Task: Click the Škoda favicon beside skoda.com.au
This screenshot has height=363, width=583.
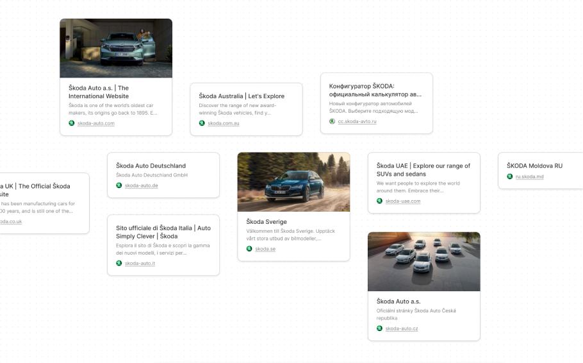Action: point(202,123)
